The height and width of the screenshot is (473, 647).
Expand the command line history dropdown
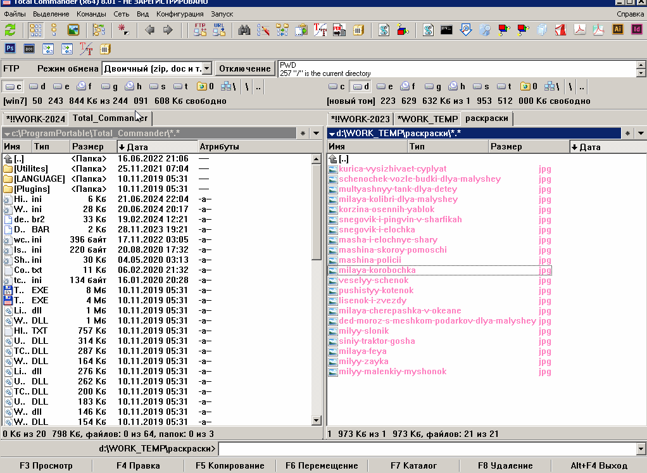pos(641,449)
